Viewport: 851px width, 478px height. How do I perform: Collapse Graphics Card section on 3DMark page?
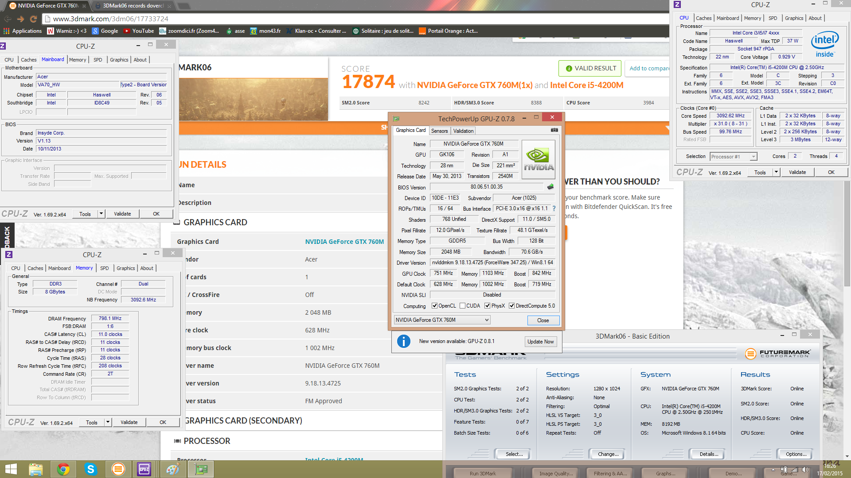(x=176, y=222)
